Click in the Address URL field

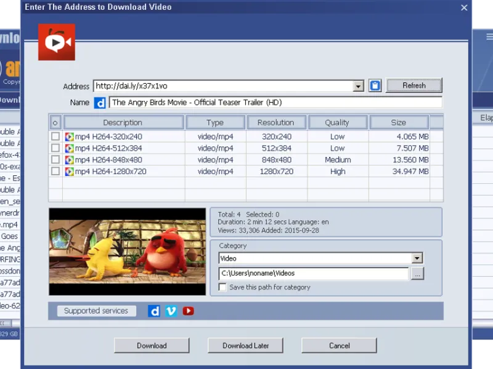(x=223, y=86)
